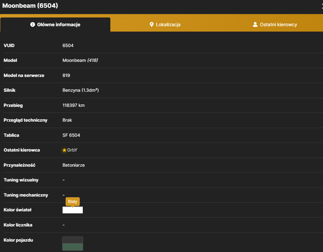The image size is (323, 252).
Task: Click the Tuning mechaniczny label
Action: 26,195
